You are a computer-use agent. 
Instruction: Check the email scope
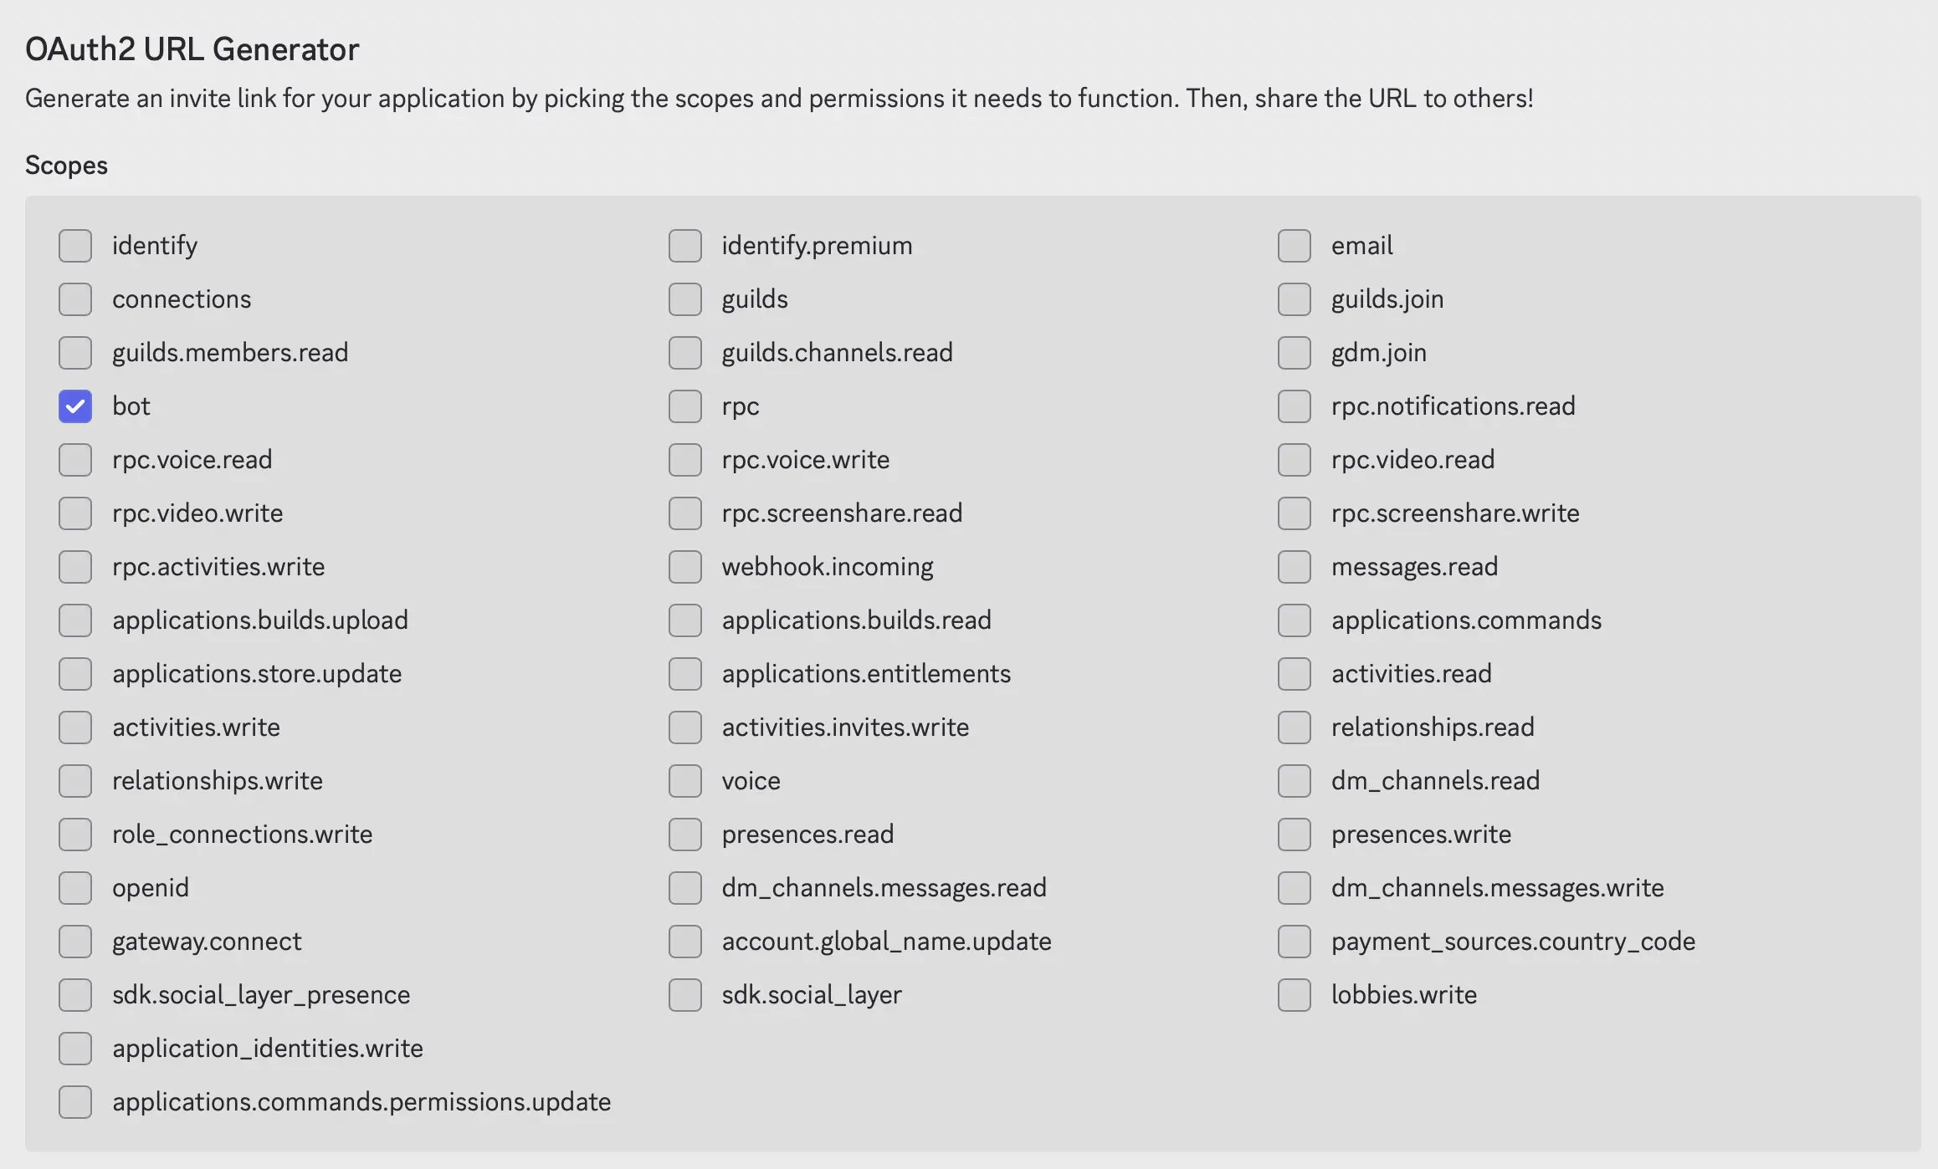coord(1294,245)
